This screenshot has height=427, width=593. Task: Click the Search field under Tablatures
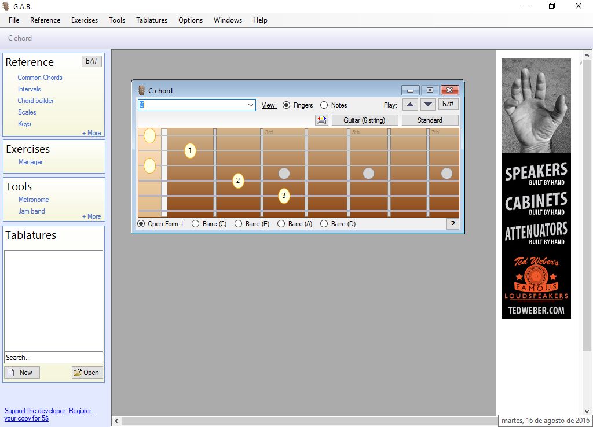coord(53,357)
